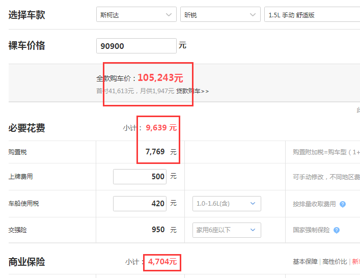Click the 上牌费用 input field showing 500

(x=140, y=177)
